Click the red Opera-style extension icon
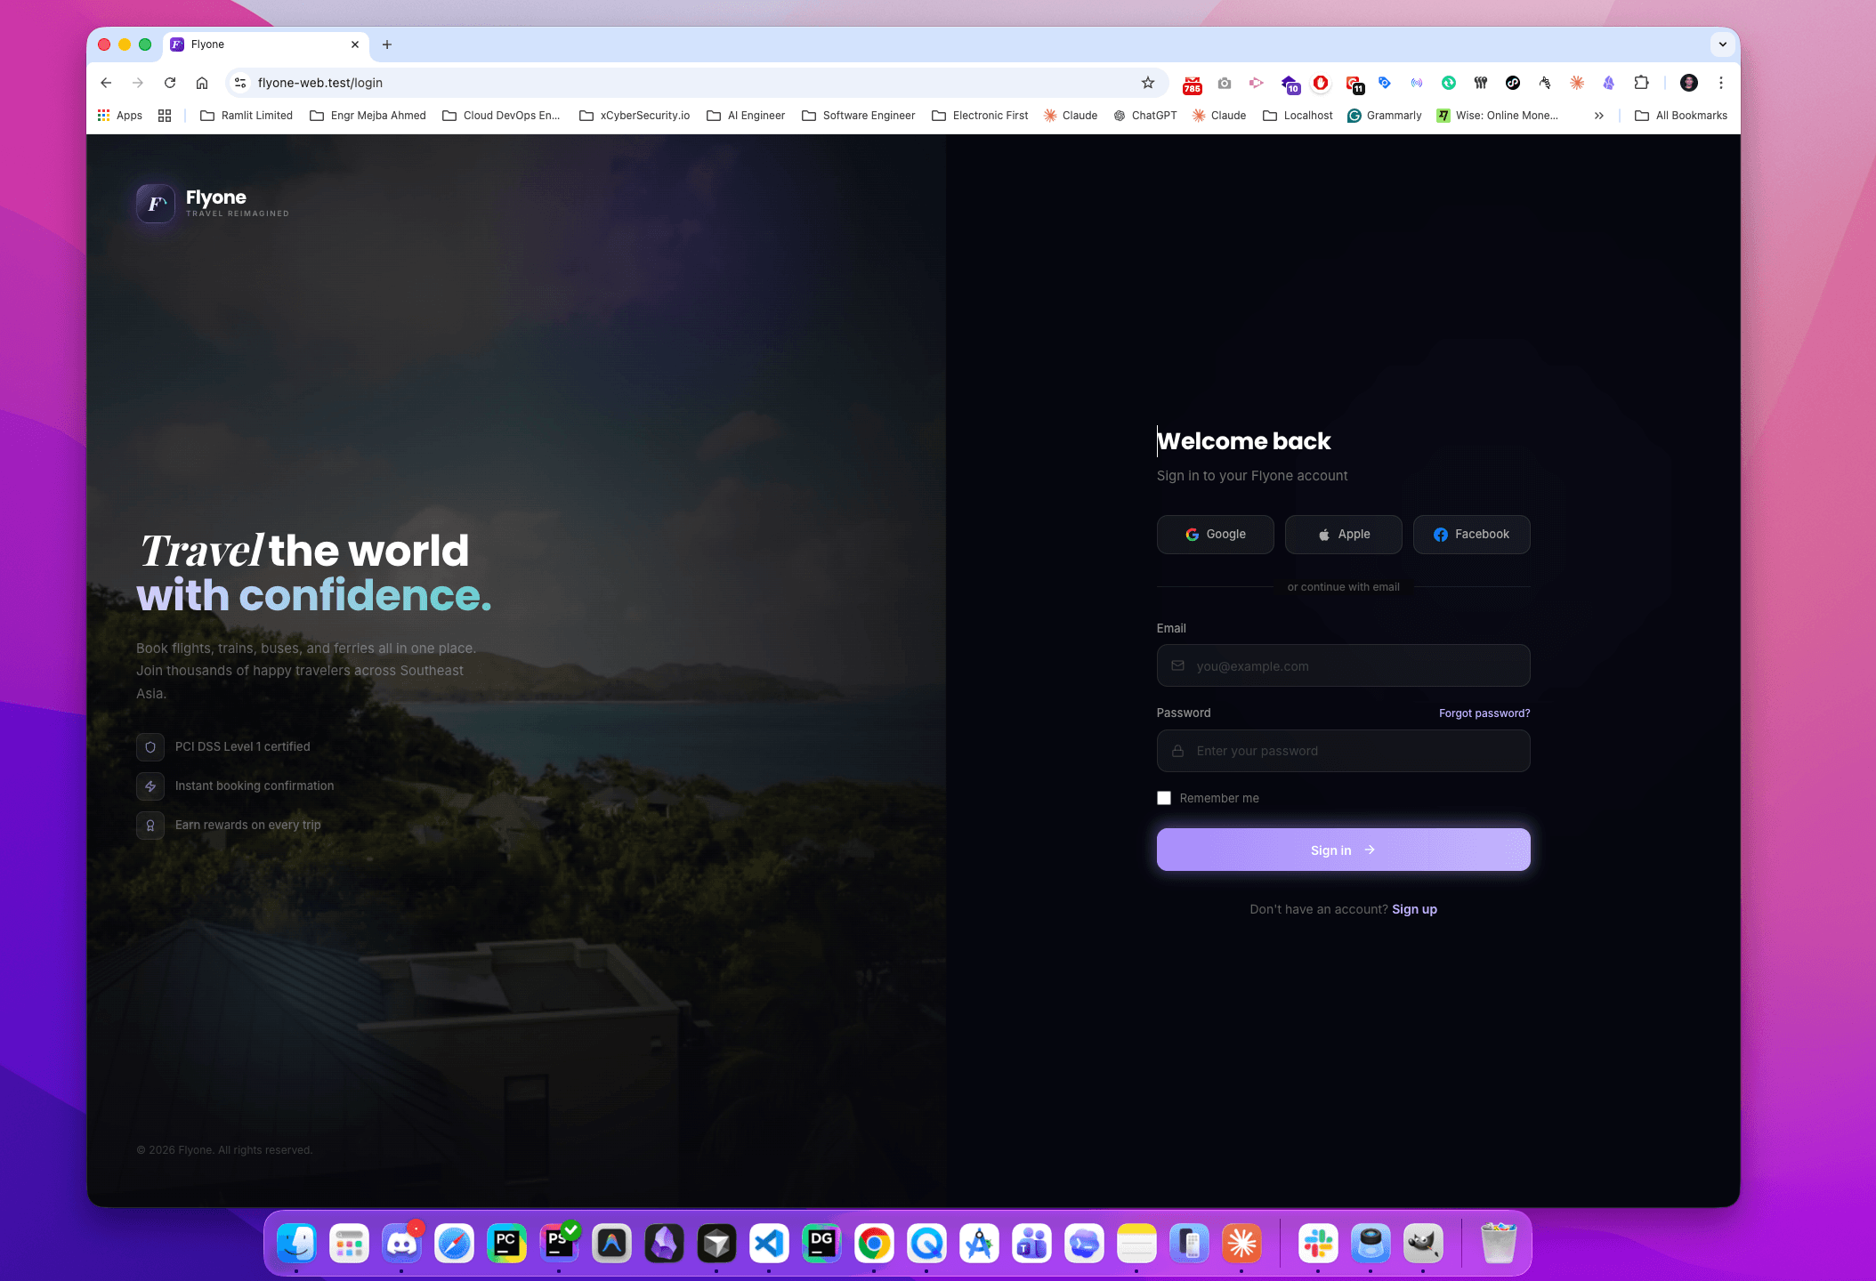This screenshot has width=1876, height=1281. tap(1321, 83)
